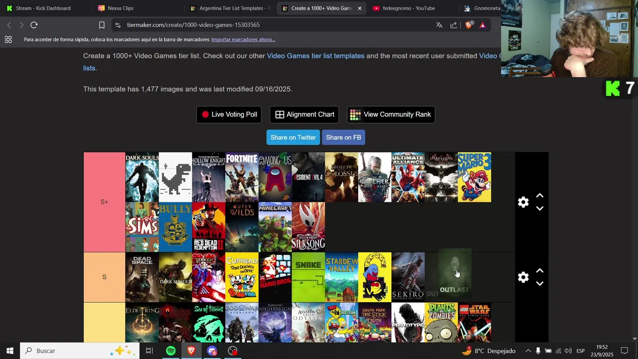Switch to Nexus Clips tab
This screenshot has height=359, width=638.
pos(121,8)
